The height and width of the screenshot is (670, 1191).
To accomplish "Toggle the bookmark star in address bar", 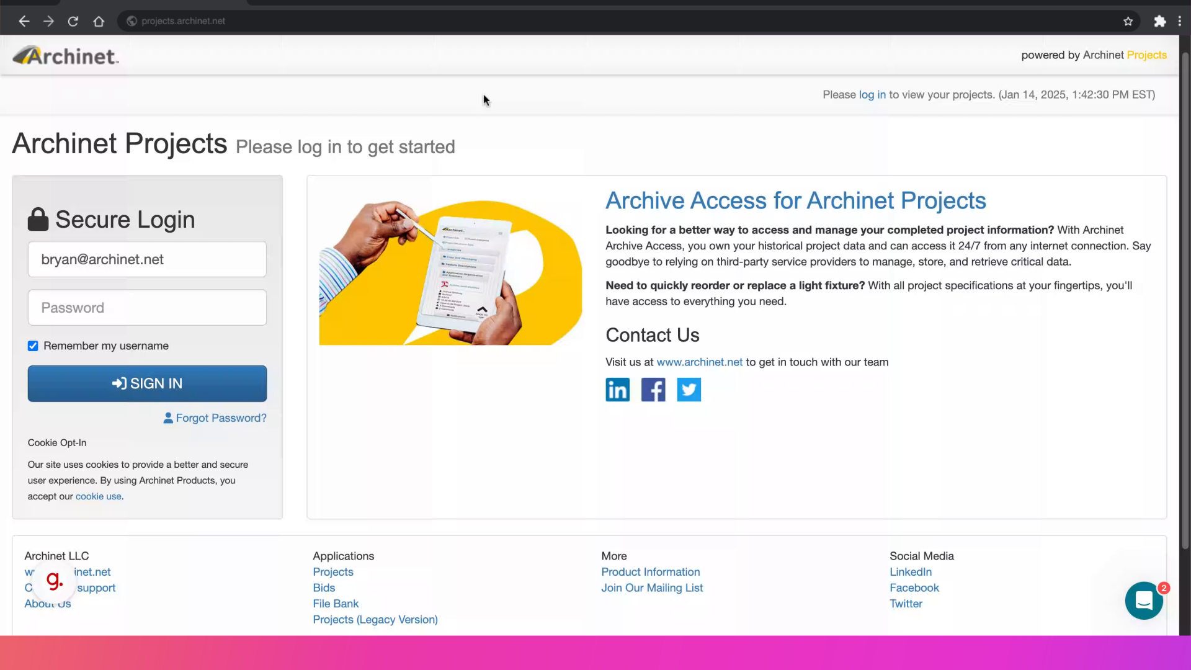I will [1127, 20].
